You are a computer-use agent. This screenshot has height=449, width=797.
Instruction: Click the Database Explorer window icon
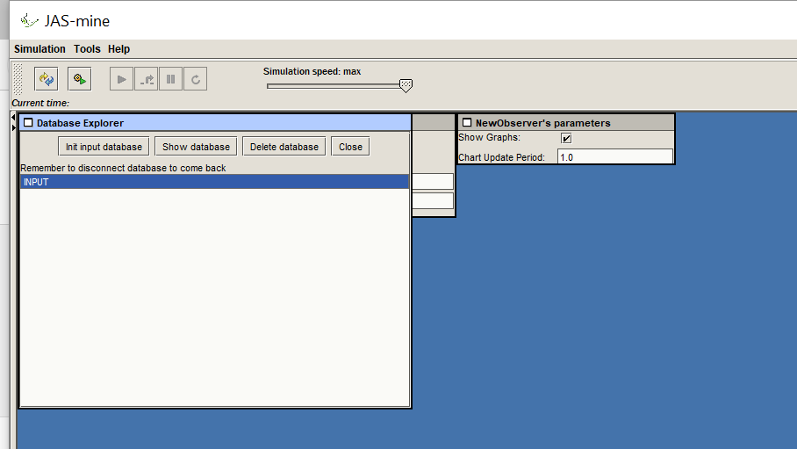28,123
